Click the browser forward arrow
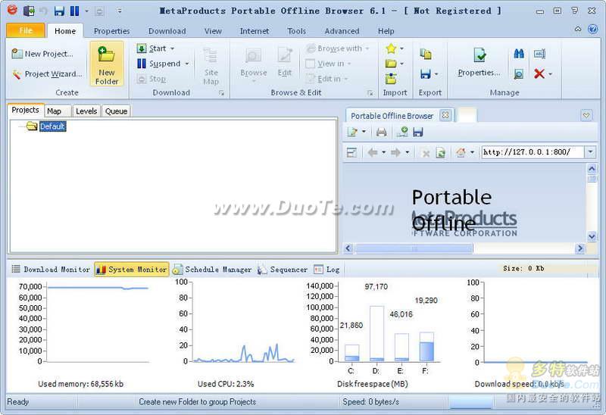The height and width of the screenshot is (415, 606). point(395,153)
